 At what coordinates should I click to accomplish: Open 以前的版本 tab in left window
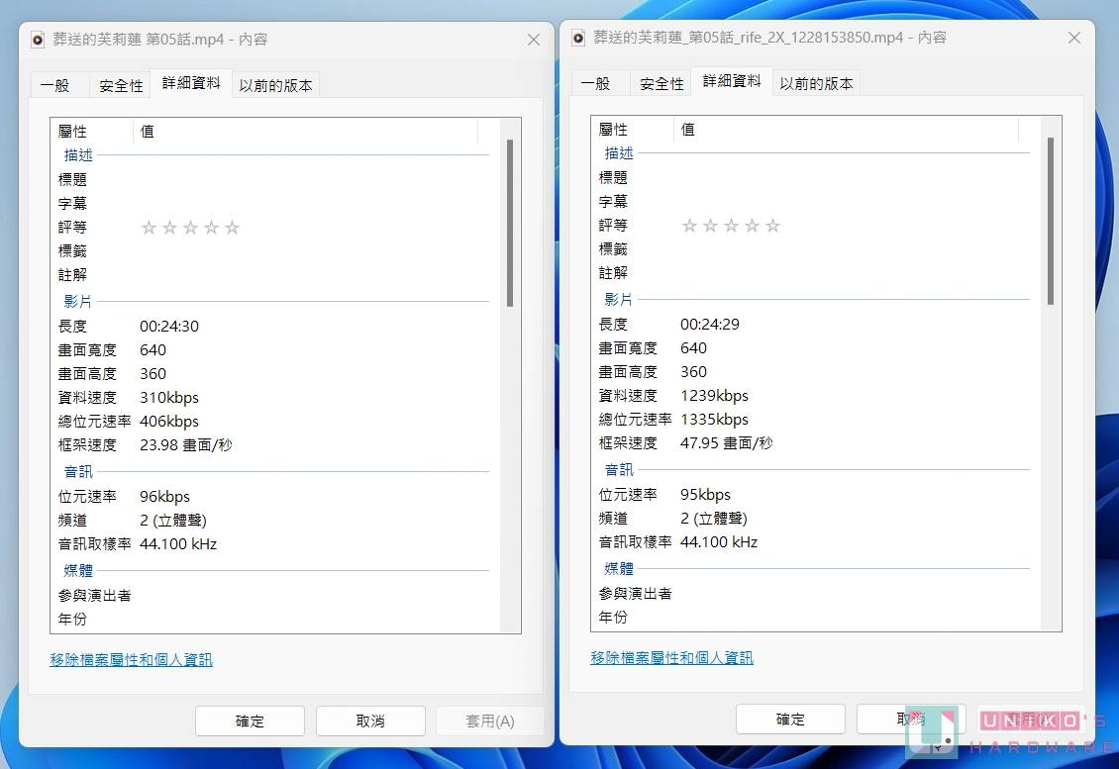coord(275,85)
